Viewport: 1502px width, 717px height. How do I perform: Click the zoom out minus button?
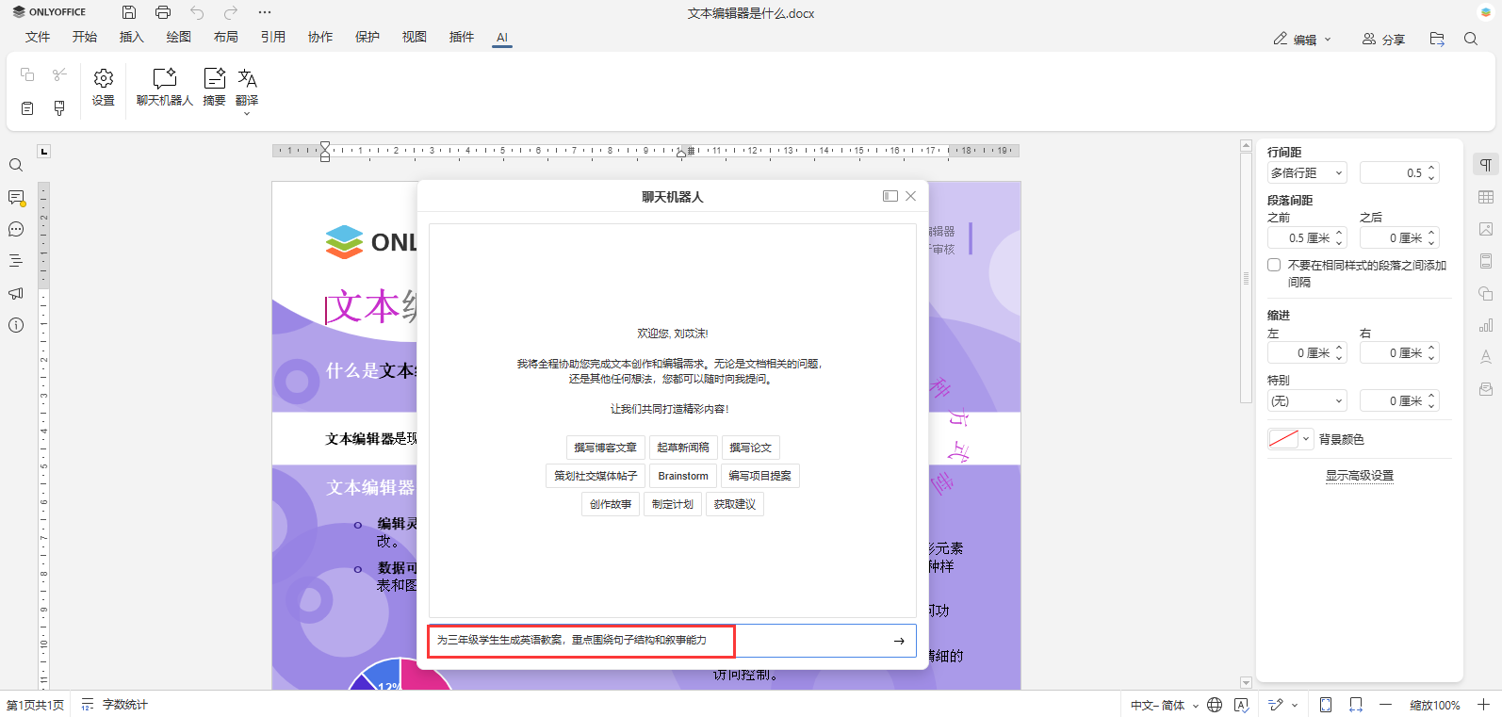pos(1385,705)
